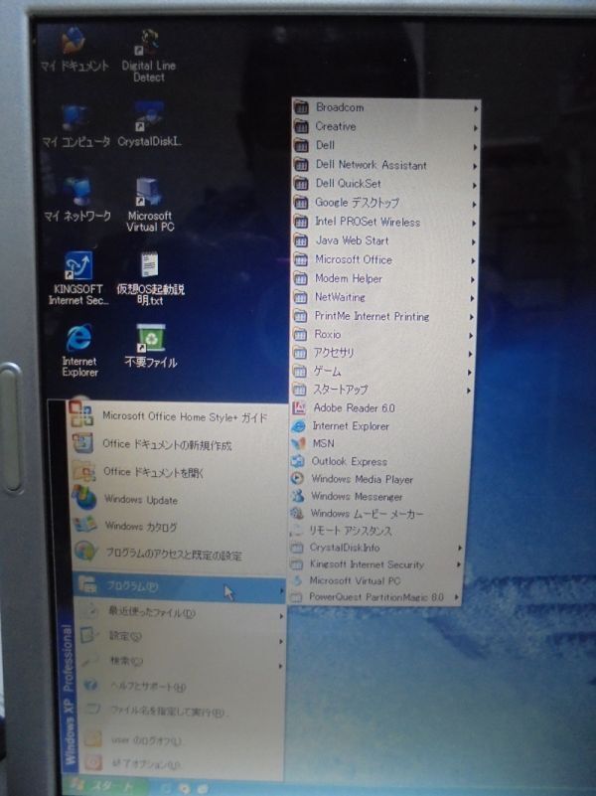Open マイ ネットワーク desktop icon

coord(77,200)
